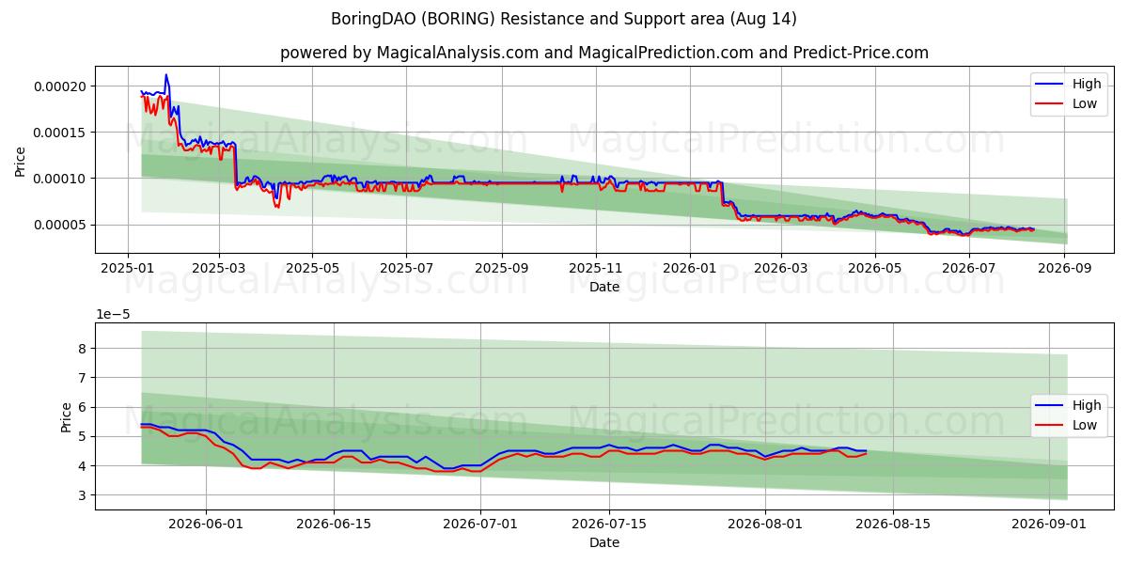The width and height of the screenshot is (1128, 564).
Task: Click the 0.00015 price tick label
Action: pyautogui.click(x=59, y=133)
